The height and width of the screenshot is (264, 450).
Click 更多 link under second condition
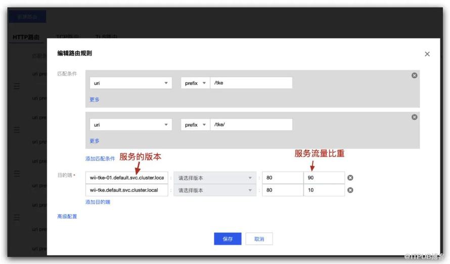click(95, 141)
